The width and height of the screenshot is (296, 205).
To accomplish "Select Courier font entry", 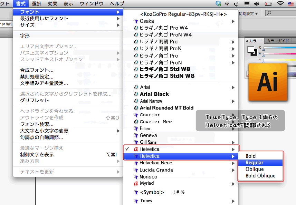I will click(x=181, y=115).
